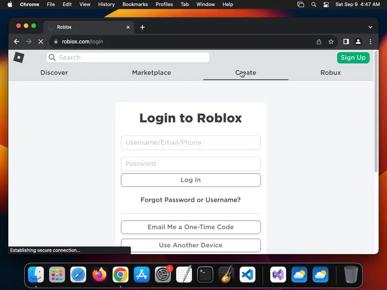This screenshot has width=387, height=290.
Task: Open the View menu
Action: pos(85,5)
